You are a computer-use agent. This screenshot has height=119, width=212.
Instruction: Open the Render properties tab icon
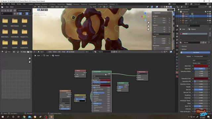177,34
